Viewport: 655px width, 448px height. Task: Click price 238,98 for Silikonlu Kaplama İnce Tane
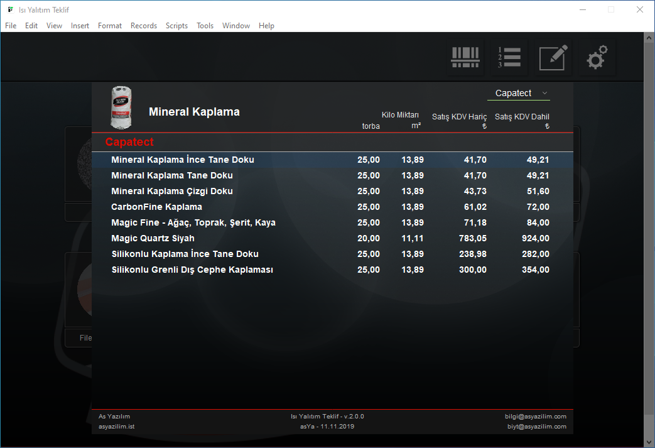coord(472,254)
